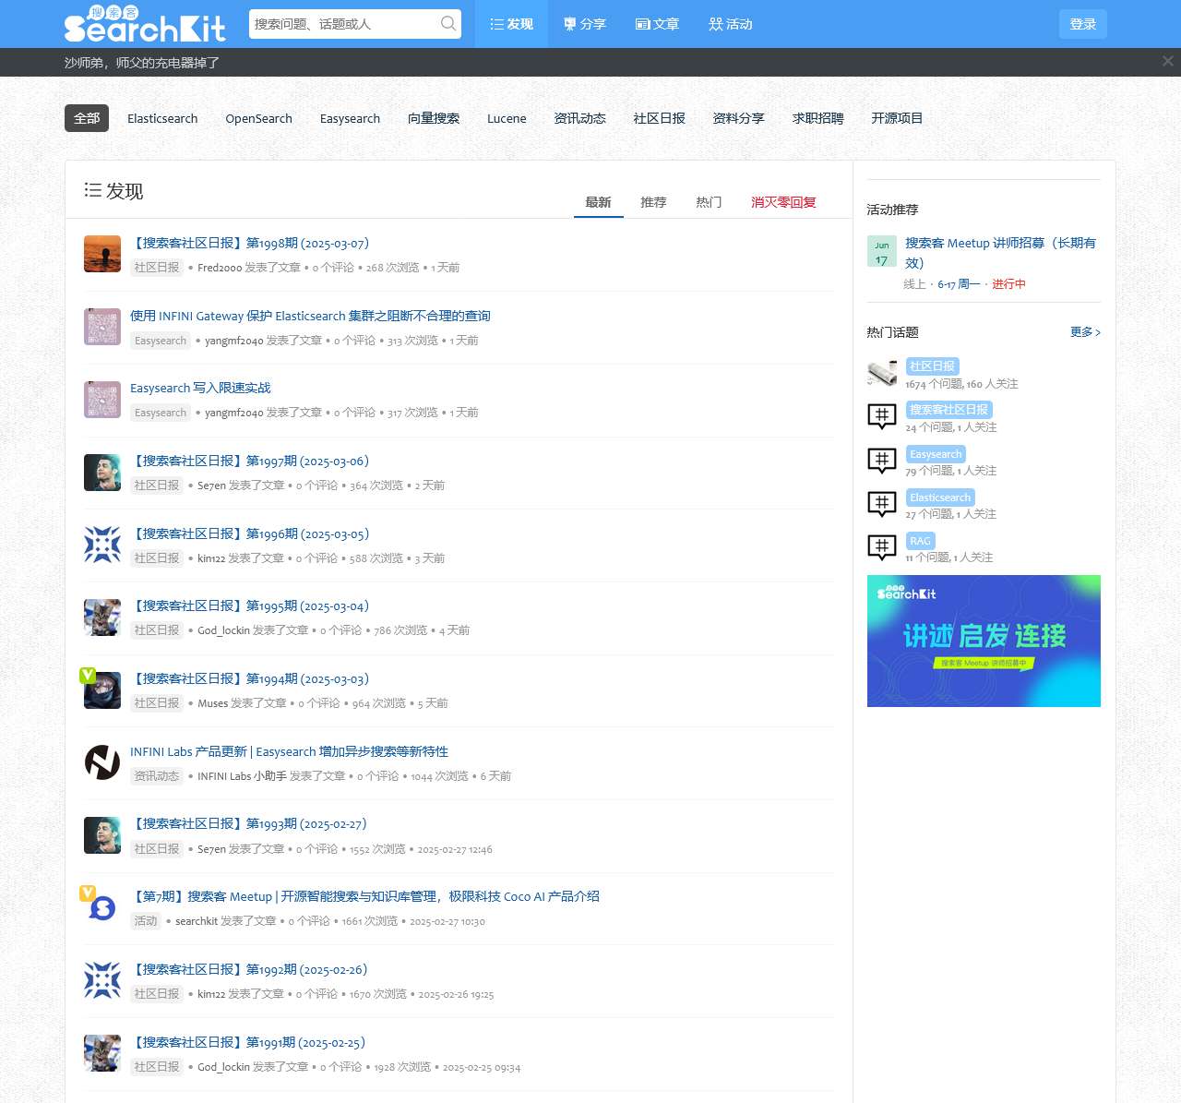
Task: Click the 登录 login button
Action: pos(1083,24)
